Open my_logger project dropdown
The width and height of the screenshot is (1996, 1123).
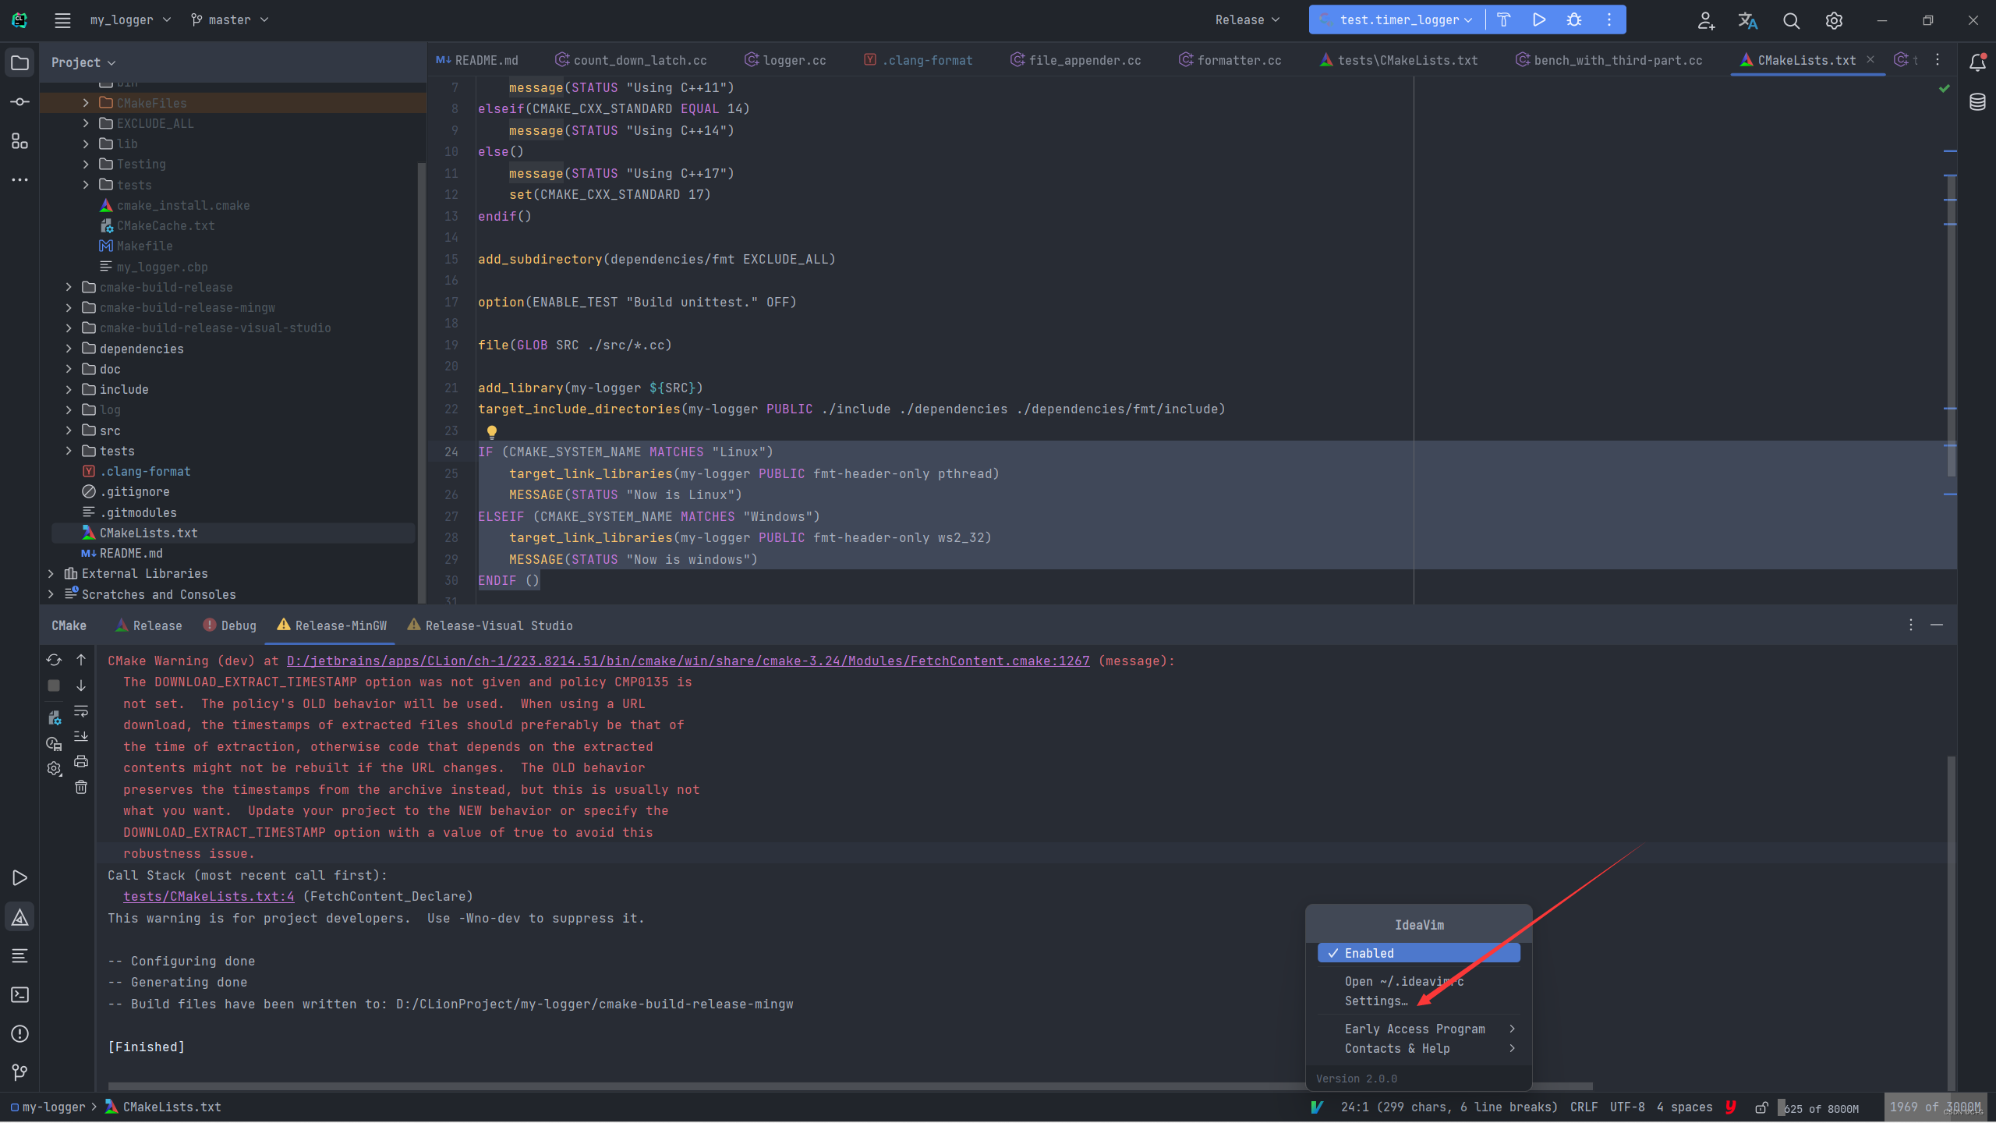pyautogui.click(x=130, y=20)
